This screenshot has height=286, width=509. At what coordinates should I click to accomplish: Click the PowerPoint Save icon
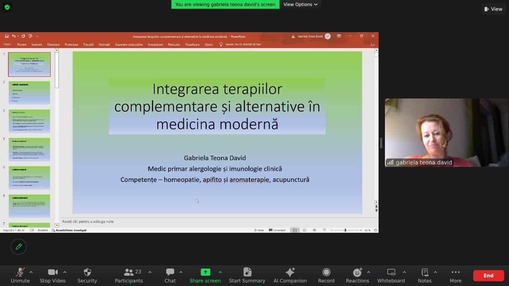pos(7,36)
